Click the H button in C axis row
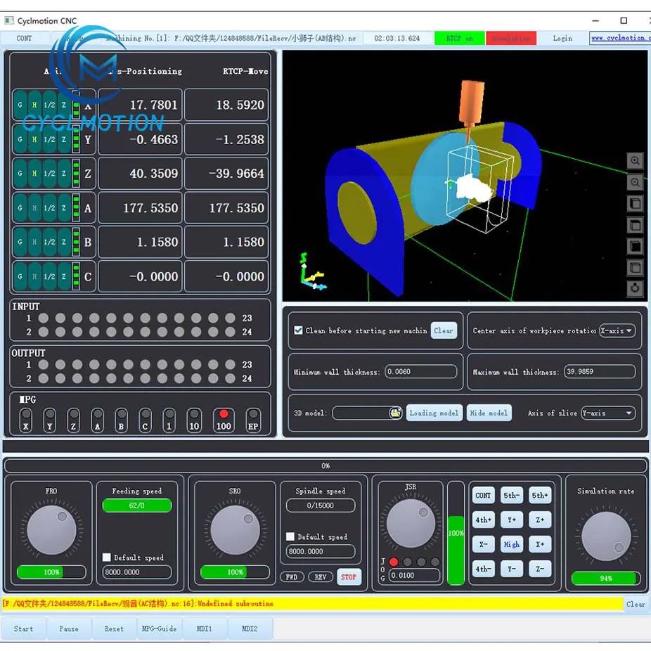The height and width of the screenshot is (651, 651). coord(34,276)
